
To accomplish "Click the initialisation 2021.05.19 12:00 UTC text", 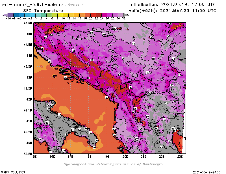I will [173, 5].
